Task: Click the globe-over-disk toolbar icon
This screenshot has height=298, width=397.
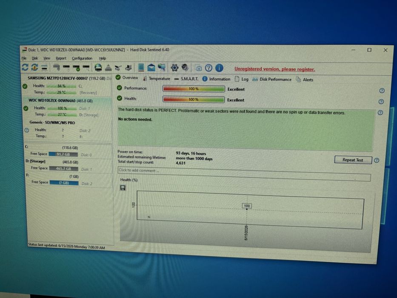Action: [98, 68]
